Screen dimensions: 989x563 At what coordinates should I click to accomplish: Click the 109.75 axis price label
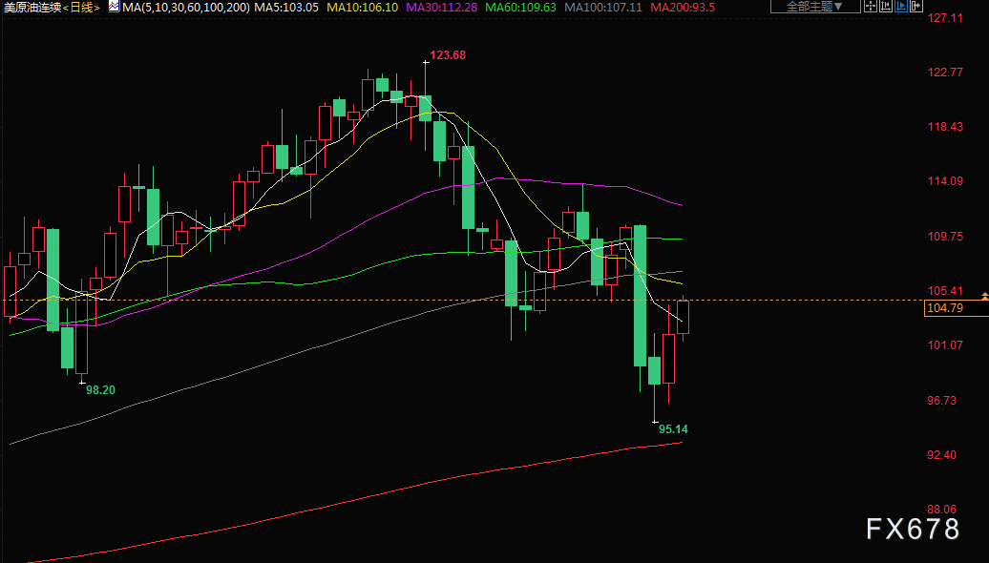click(x=945, y=237)
